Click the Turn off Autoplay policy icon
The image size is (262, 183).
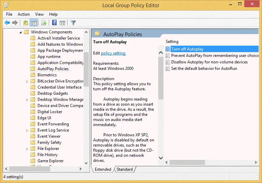point(168,49)
